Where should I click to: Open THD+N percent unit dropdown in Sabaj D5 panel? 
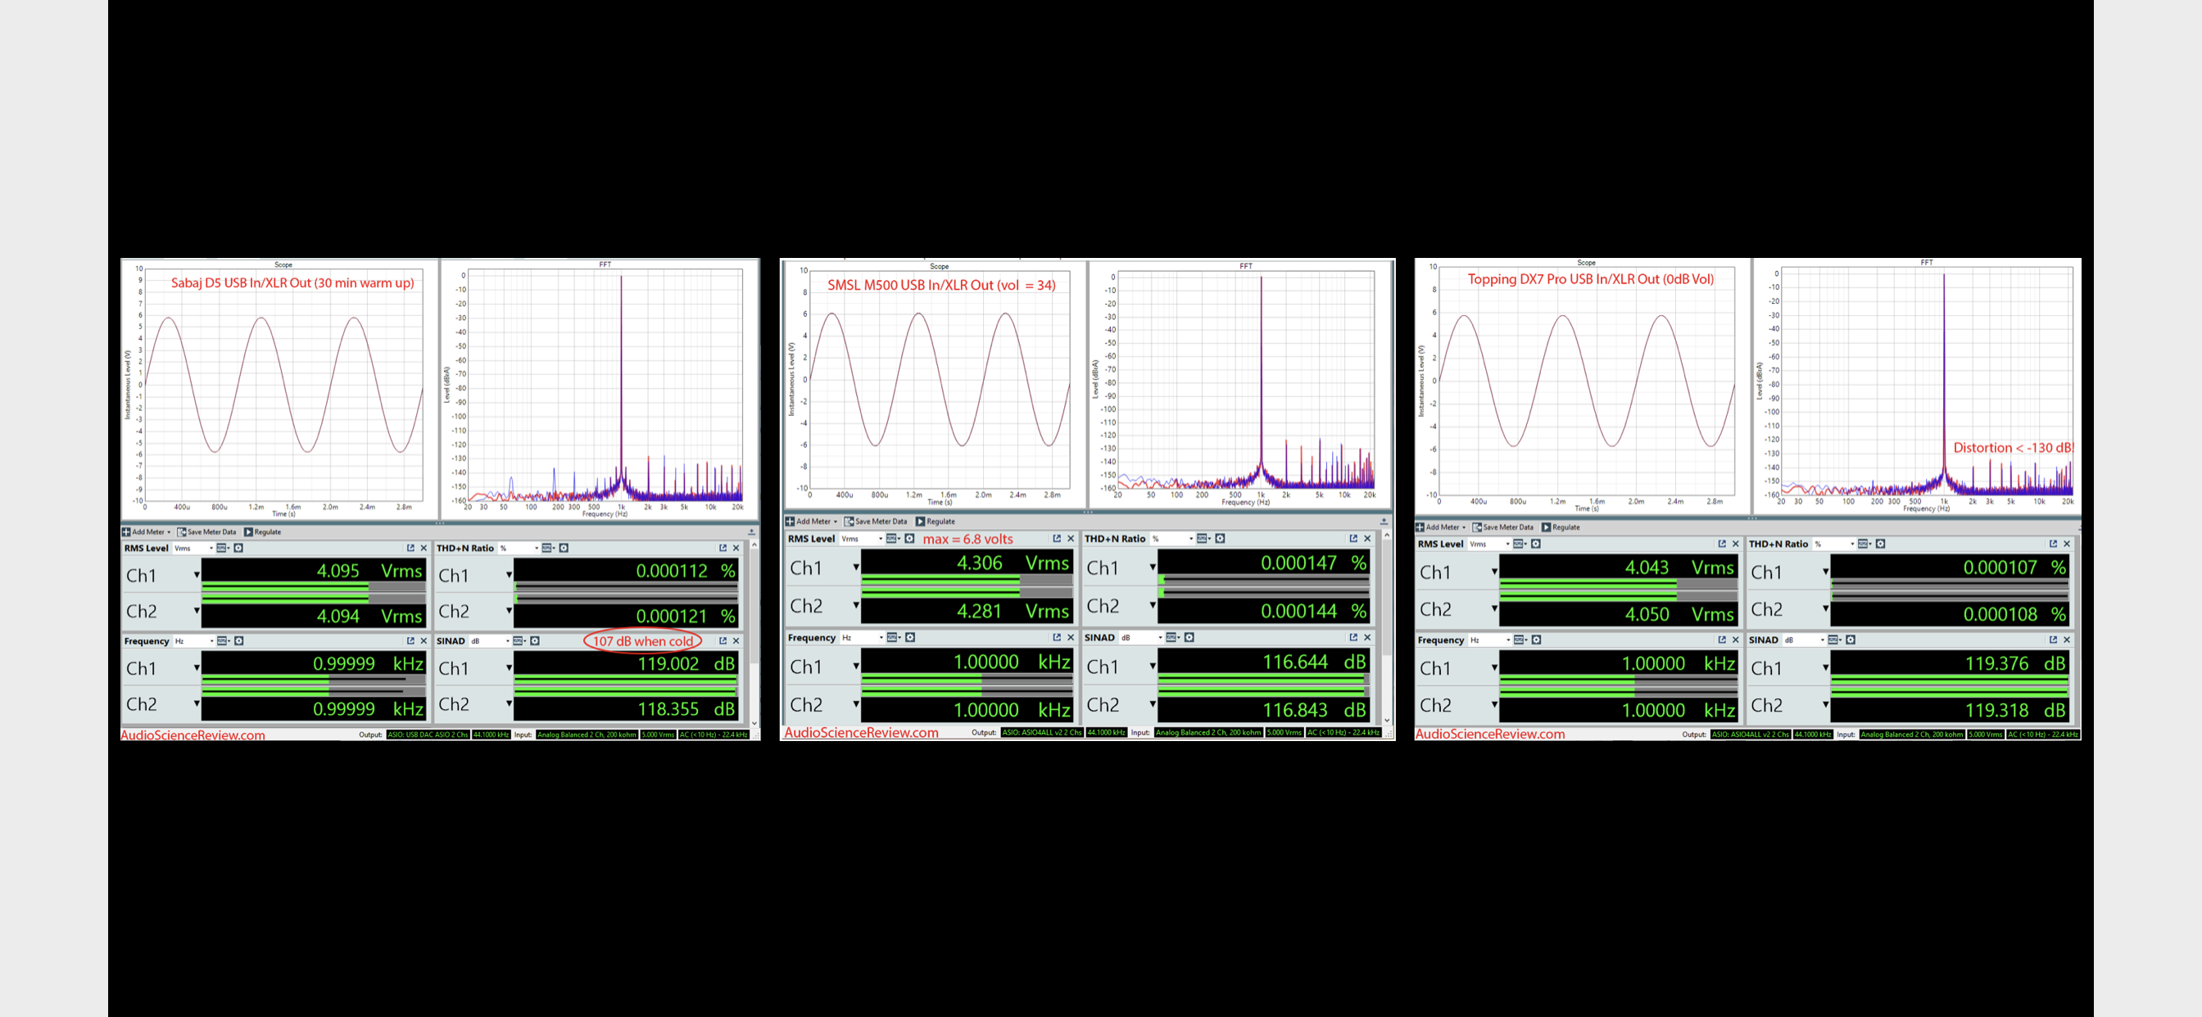519,548
